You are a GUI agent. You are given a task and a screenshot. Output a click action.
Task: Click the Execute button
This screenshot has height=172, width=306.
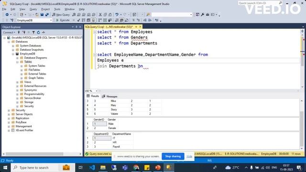point(63,20)
